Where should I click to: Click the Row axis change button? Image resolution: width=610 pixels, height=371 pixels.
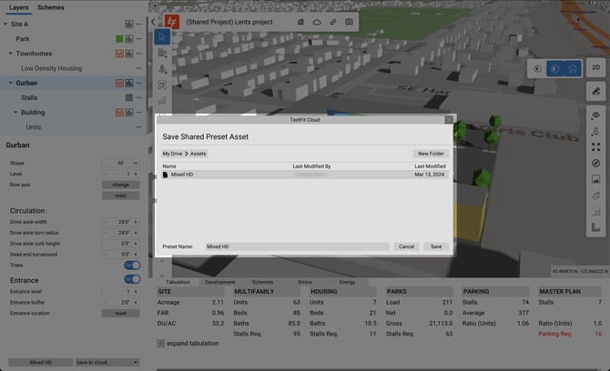[120, 185]
